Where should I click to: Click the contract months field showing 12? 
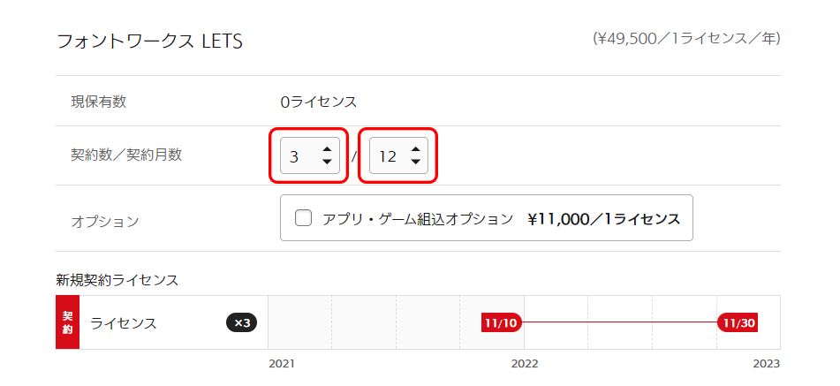pyautogui.click(x=398, y=155)
